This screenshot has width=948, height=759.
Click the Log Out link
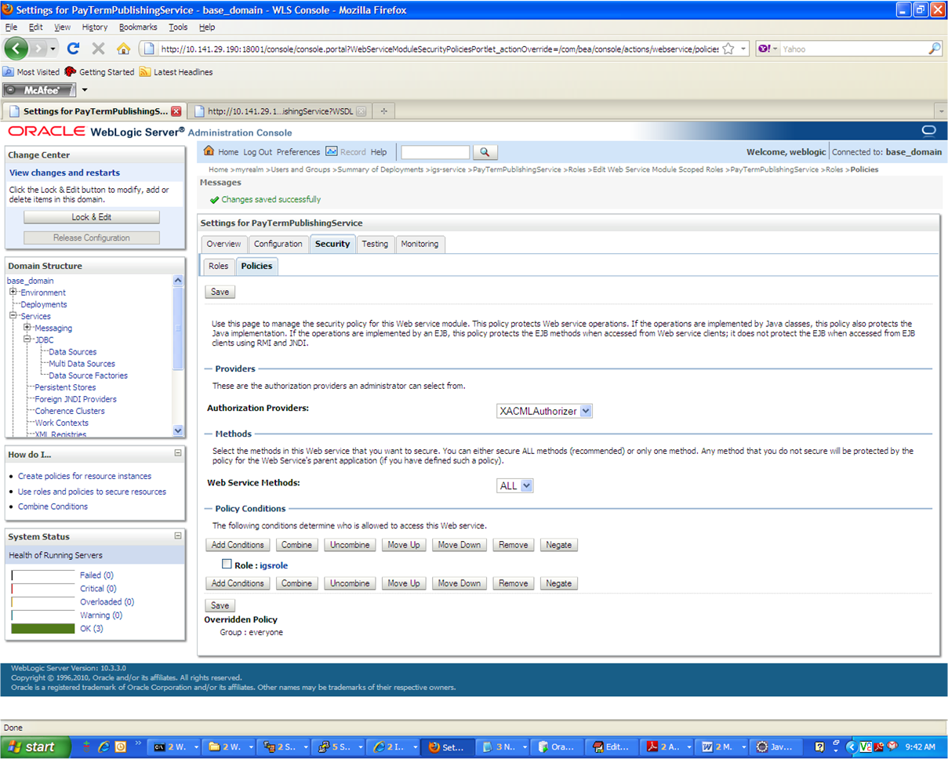point(257,152)
